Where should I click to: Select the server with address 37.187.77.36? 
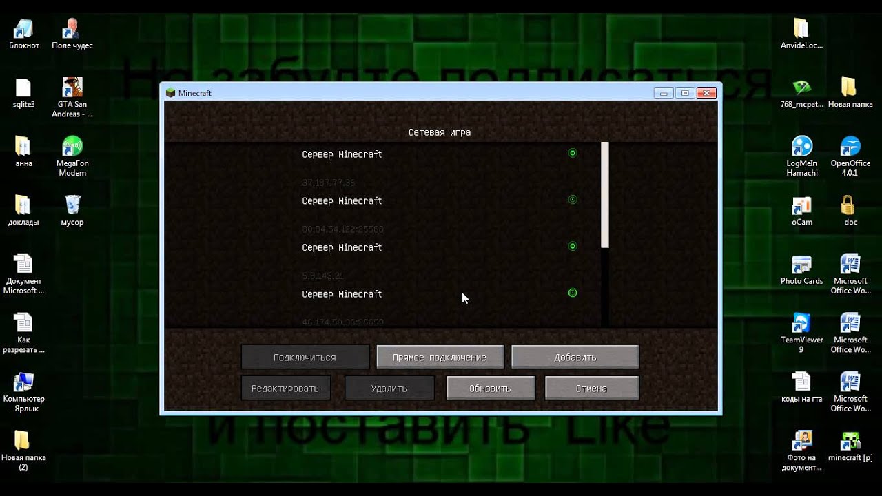pyautogui.click(x=440, y=169)
